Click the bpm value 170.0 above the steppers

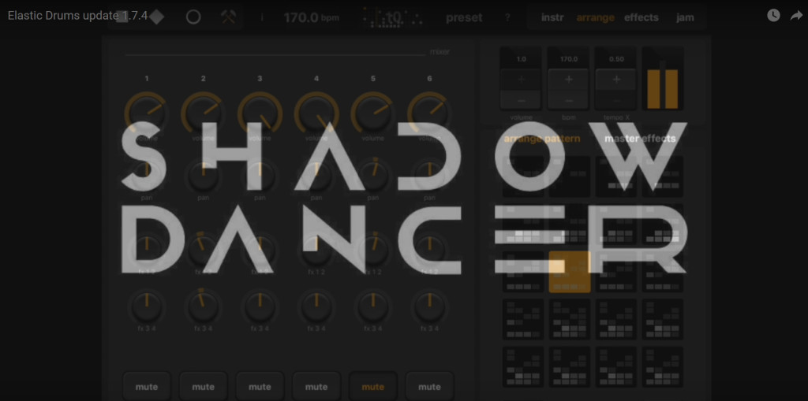point(569,59)
